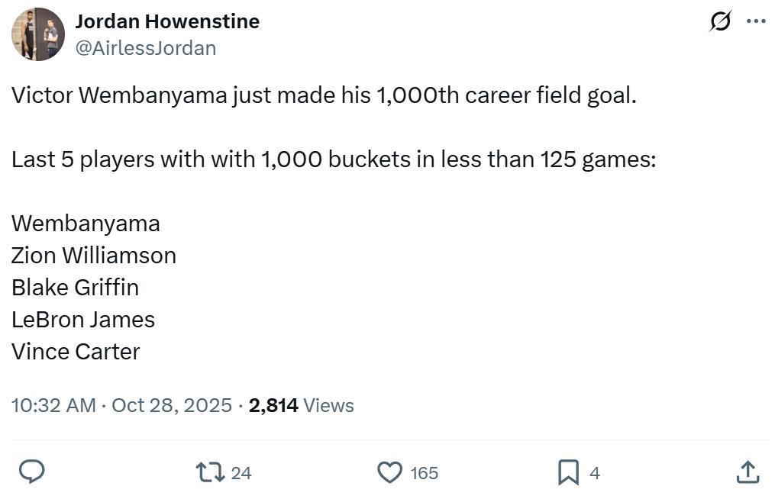Click the Grok slashed-circle icon
Screen dimensions: 775x499
(x=720, y=21)
